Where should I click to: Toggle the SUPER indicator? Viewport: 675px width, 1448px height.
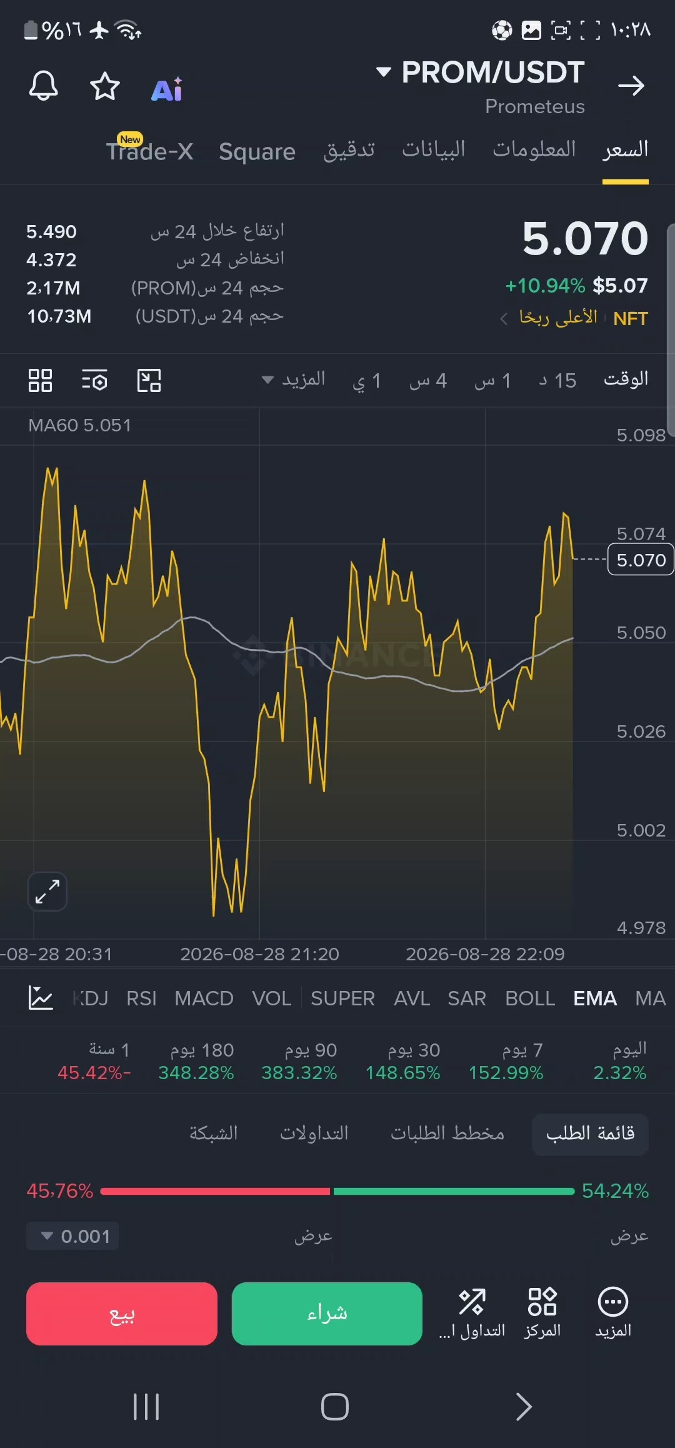point(342,998)
